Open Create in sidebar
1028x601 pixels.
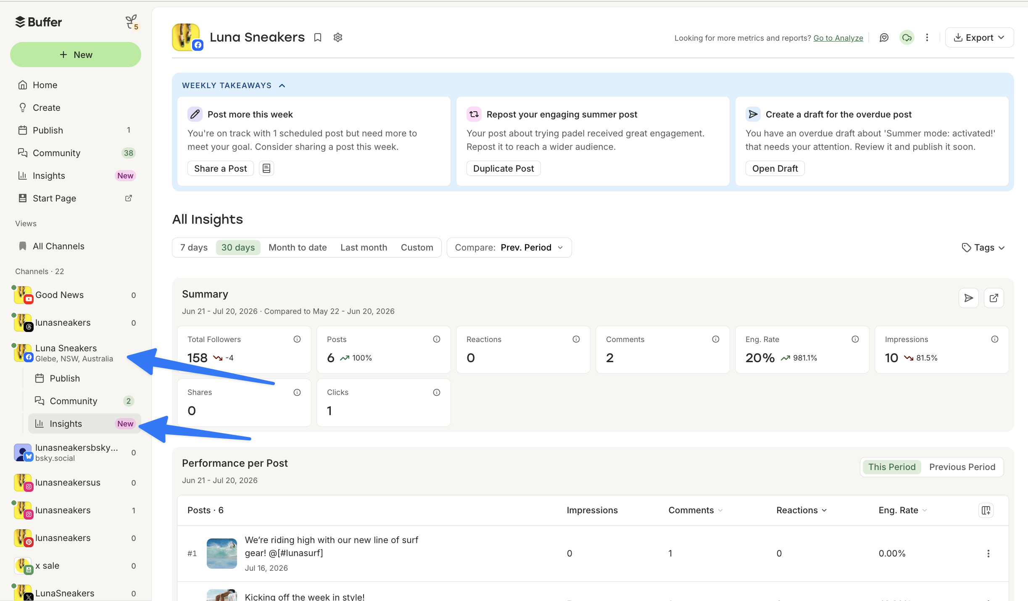click(76, 107)
